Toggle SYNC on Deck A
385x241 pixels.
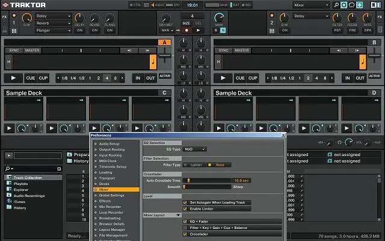click(x=14, y=51)
